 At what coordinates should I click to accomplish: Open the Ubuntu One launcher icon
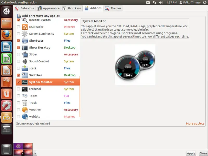[x=6, y=94]
